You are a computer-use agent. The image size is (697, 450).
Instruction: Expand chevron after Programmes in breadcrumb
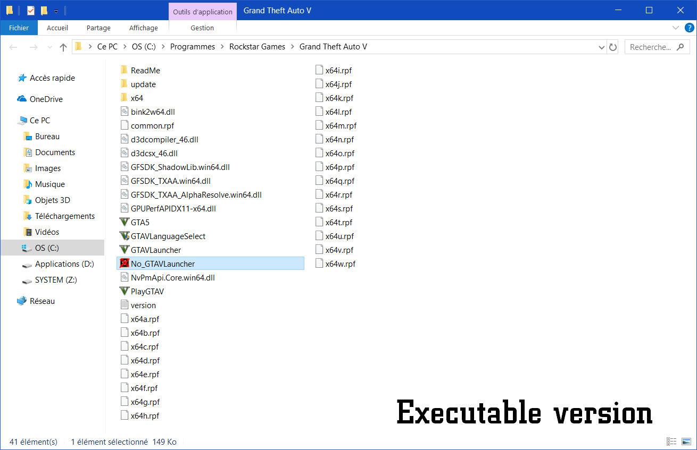coord(222,47)
